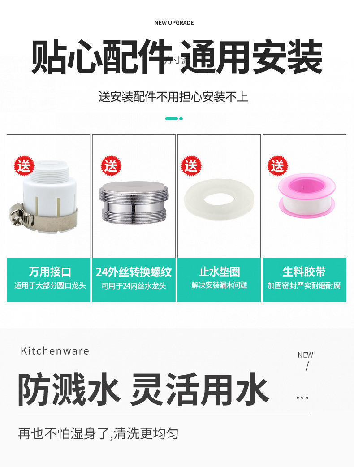The height and width of the screenshot is (467, 354).
Task: Click the NEW label with slash
Action: [x=306, y=361]
